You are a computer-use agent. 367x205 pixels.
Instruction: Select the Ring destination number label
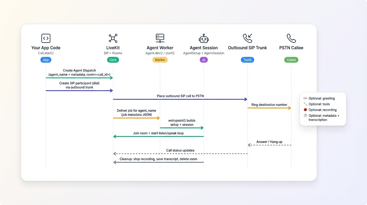(x=269, y=105)
